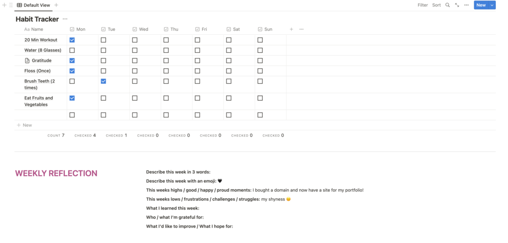Open the Count calculation under Name

[56, 135]
